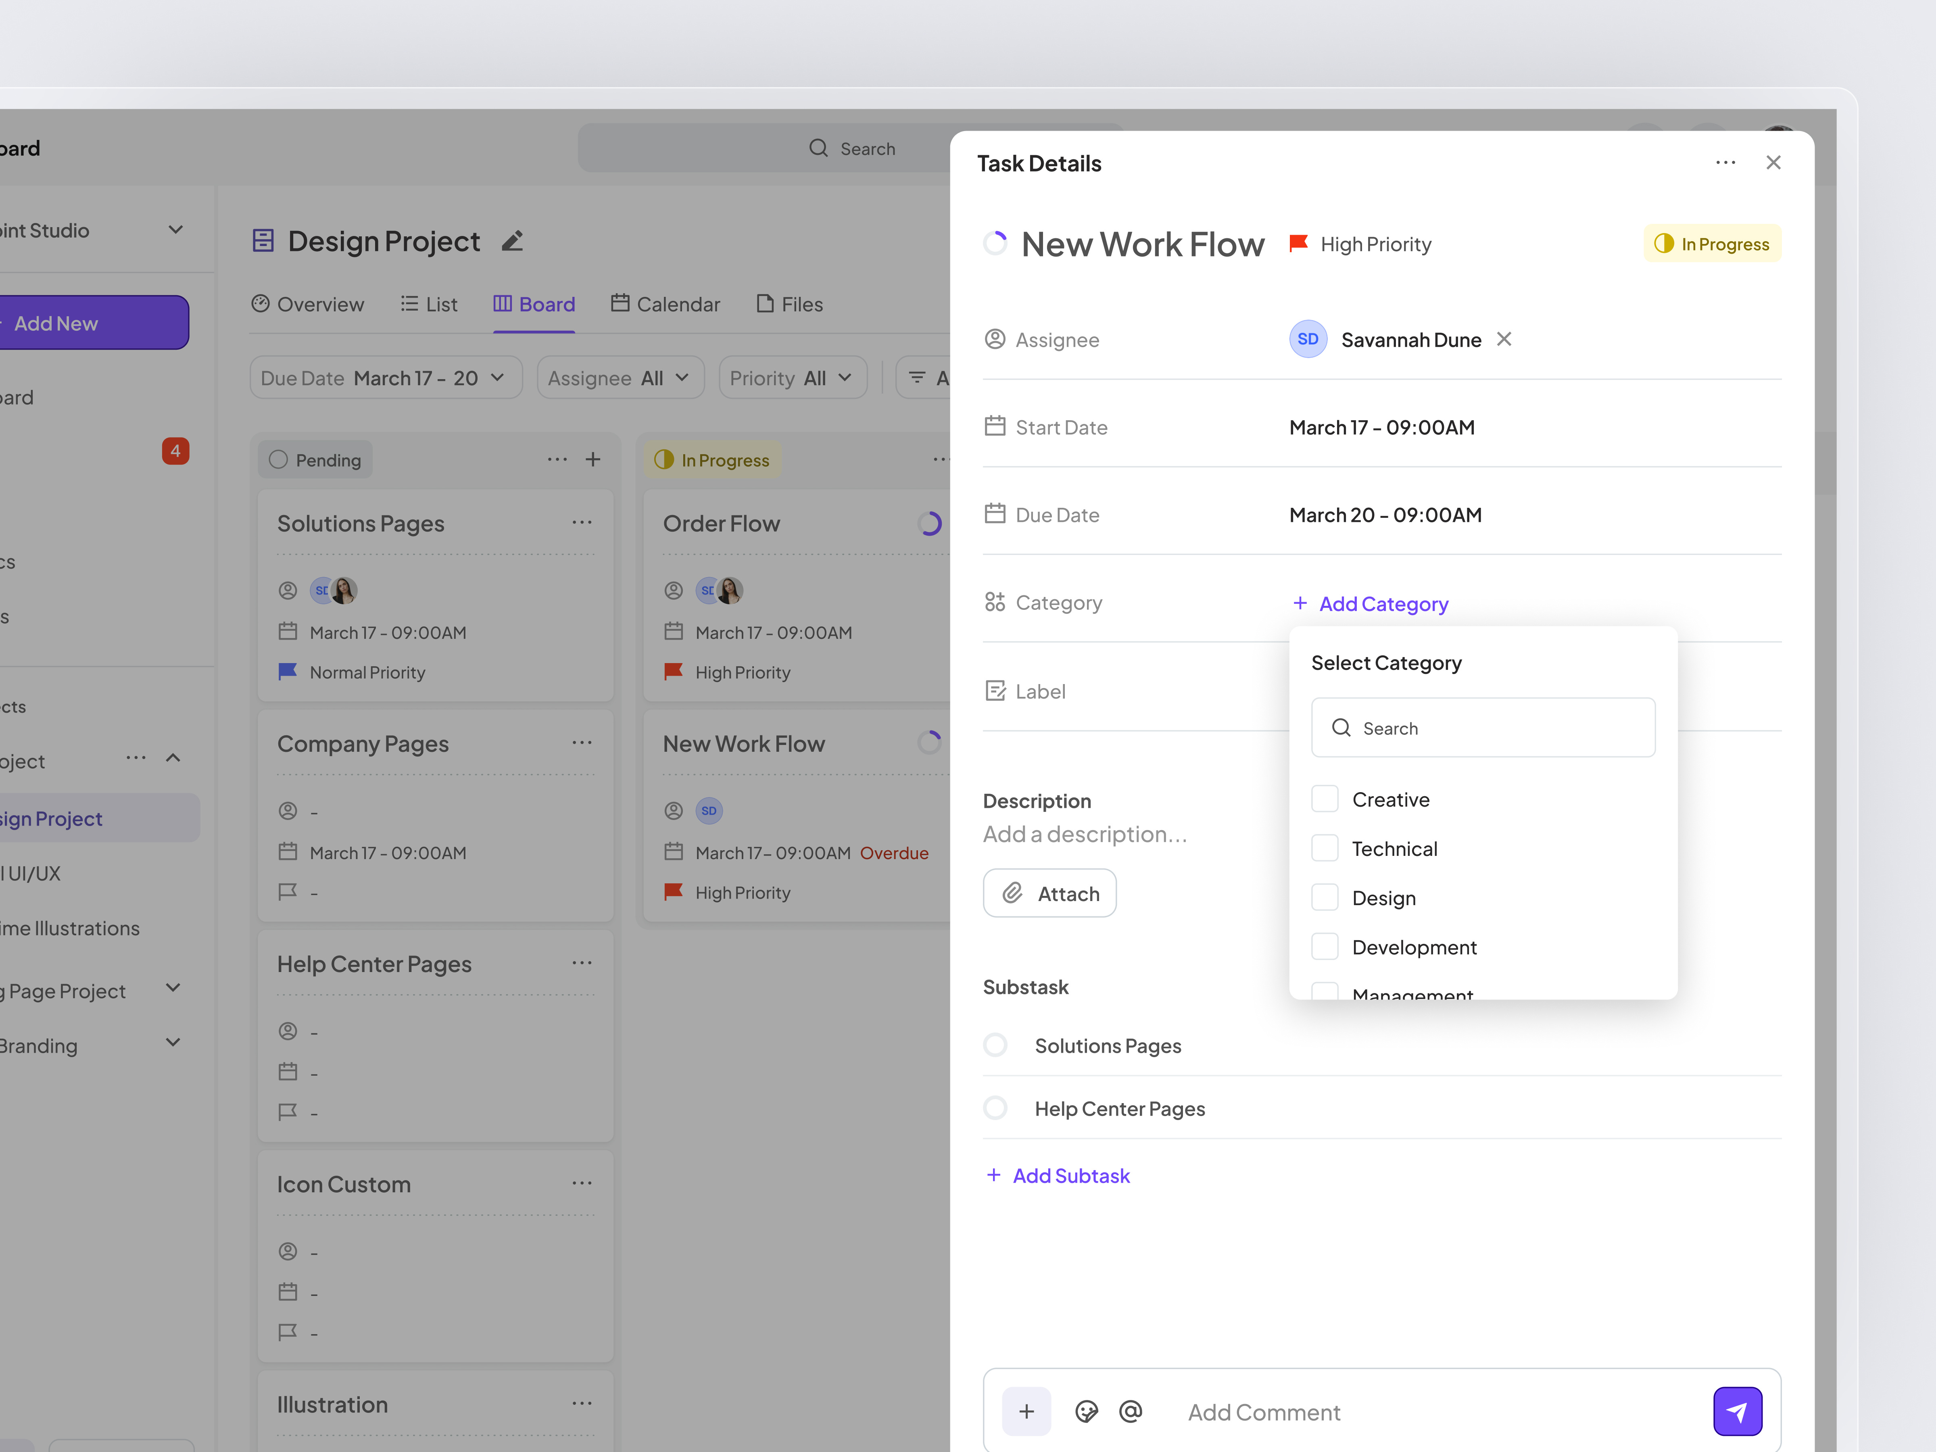Expand the Priority All filter
1936x1452 pixels.
coord(792,377)
